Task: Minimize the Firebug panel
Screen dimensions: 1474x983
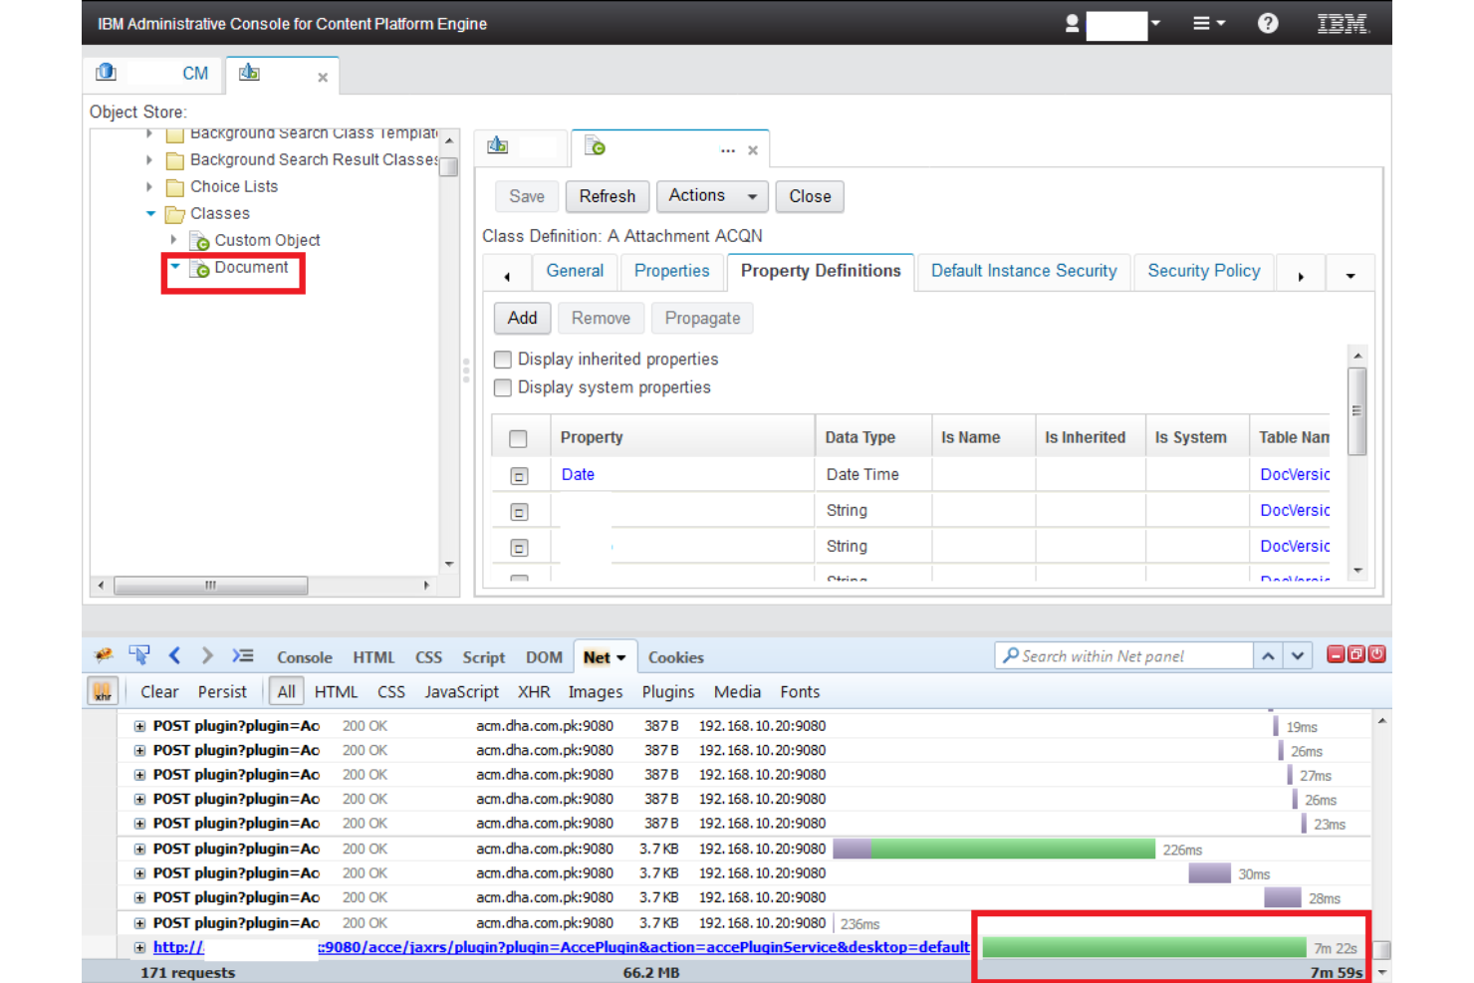Action: [1336, 654]
